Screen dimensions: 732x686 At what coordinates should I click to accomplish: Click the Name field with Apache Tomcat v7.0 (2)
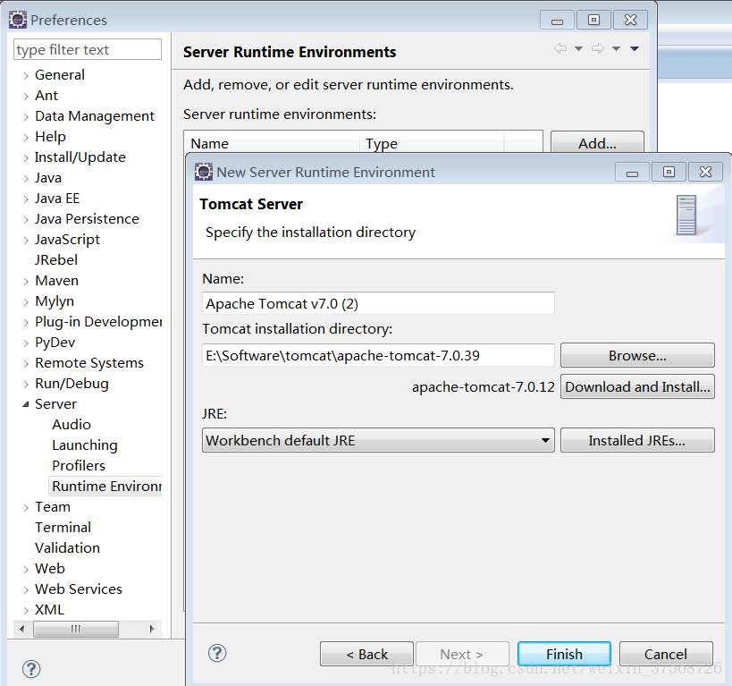point(378,304)
